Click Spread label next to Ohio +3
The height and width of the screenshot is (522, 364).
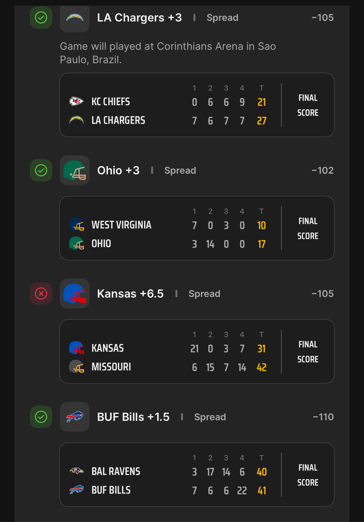[180, 171]
